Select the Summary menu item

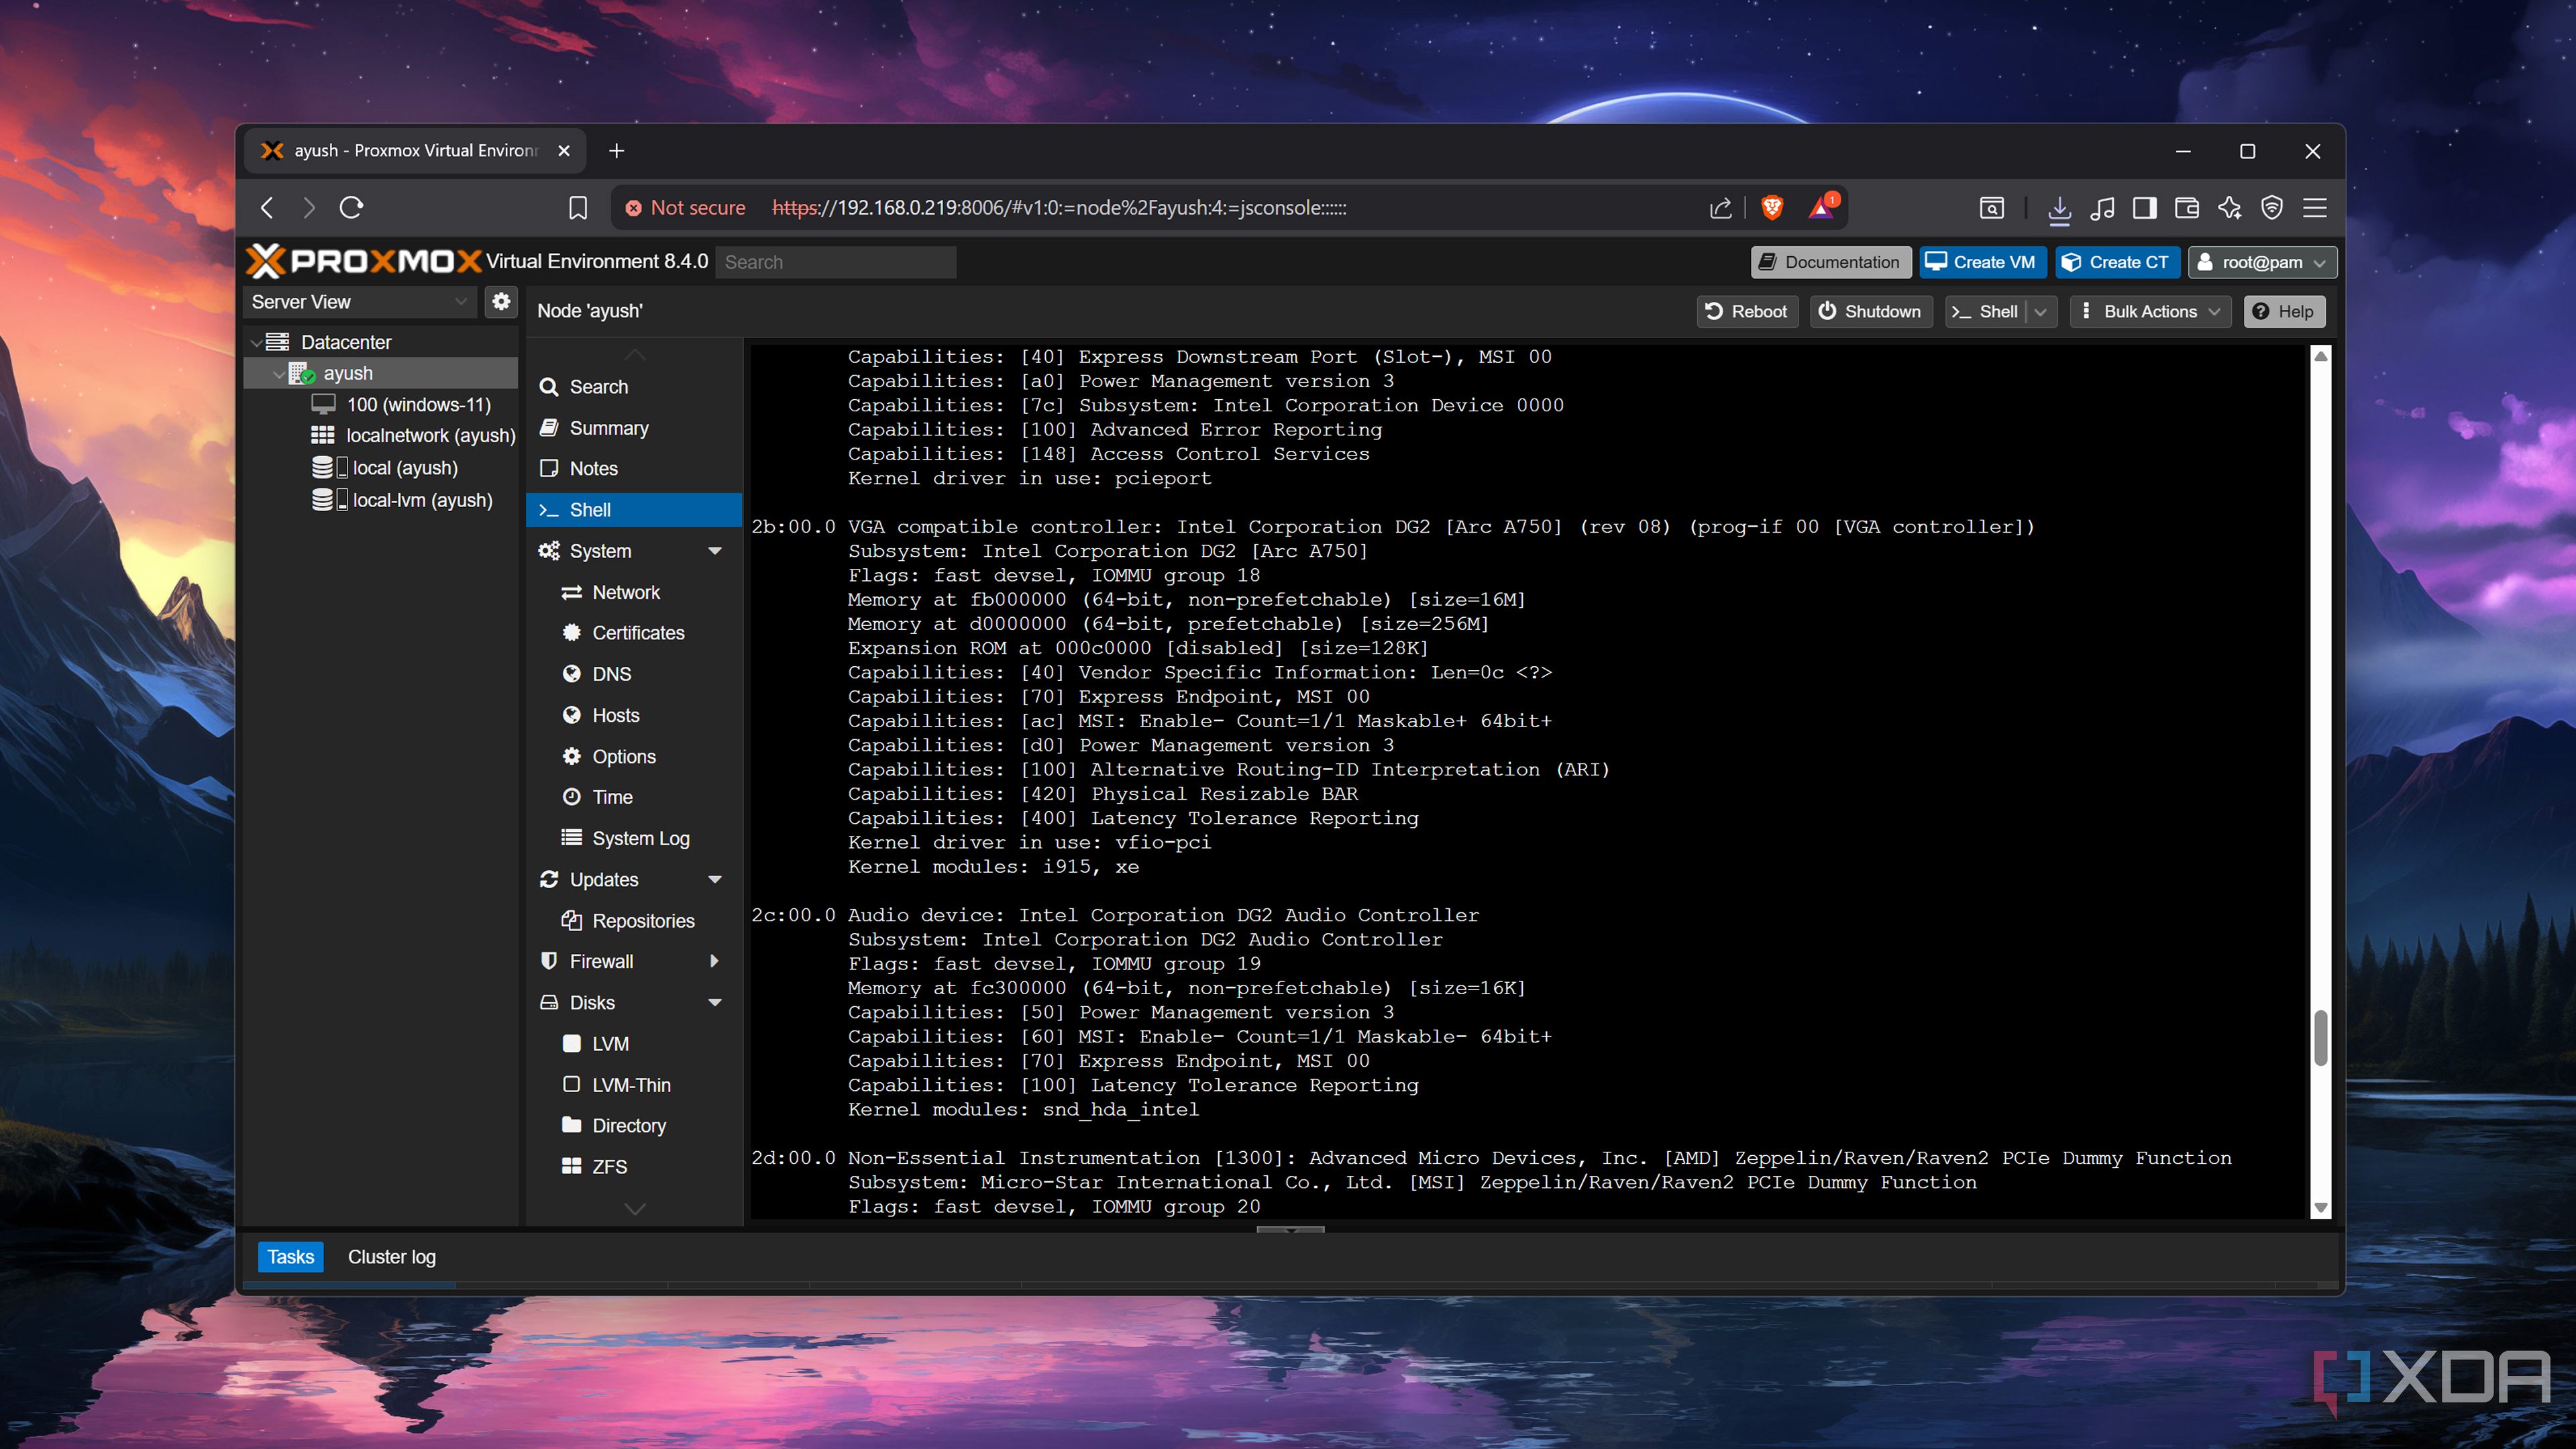634,428
